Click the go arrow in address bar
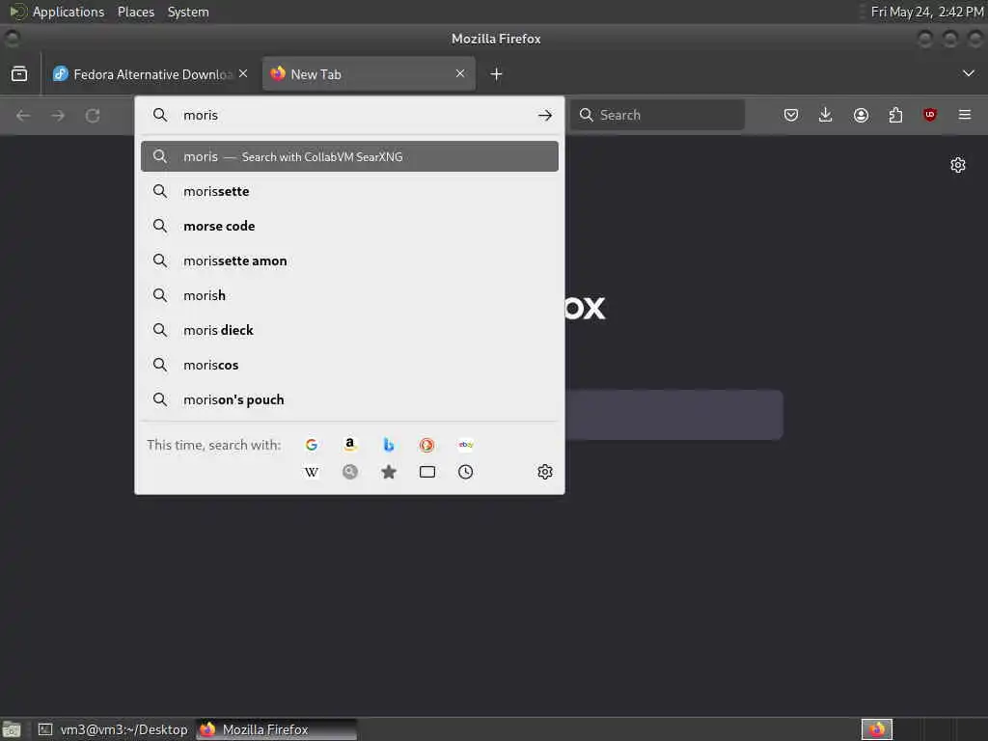Viewport: 988px width, 741px height. (x=545, y=116)
